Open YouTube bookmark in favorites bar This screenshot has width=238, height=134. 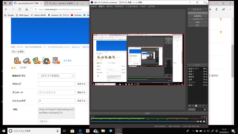tap(76, 15)
